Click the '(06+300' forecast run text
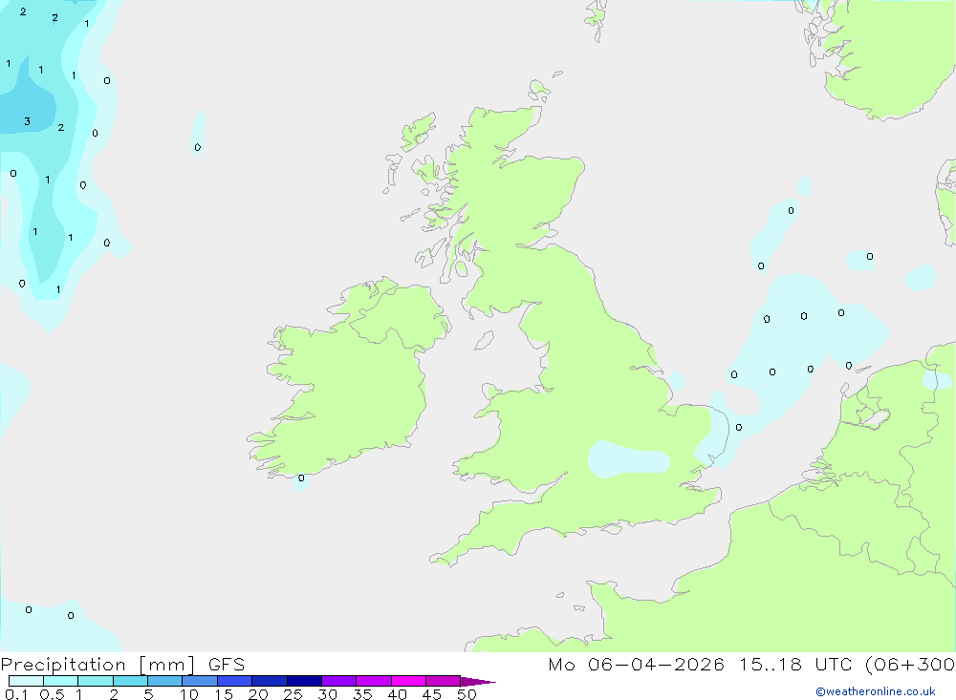This screenshot has width=956, height=700. pyautogui.click(x=910, y=664)
